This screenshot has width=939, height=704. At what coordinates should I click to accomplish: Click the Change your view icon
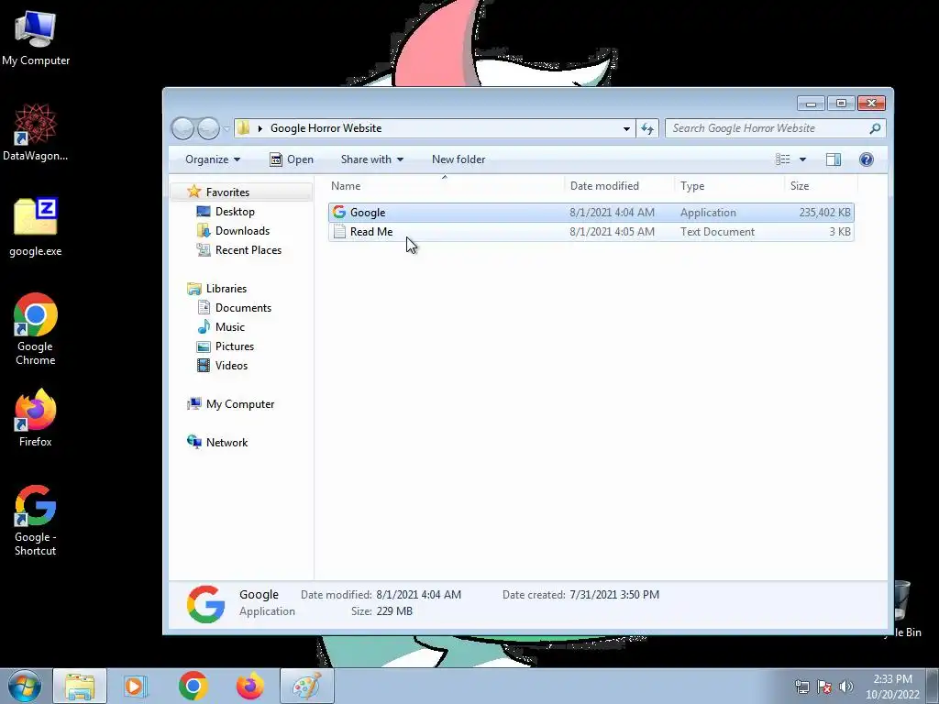coord(783,159)
